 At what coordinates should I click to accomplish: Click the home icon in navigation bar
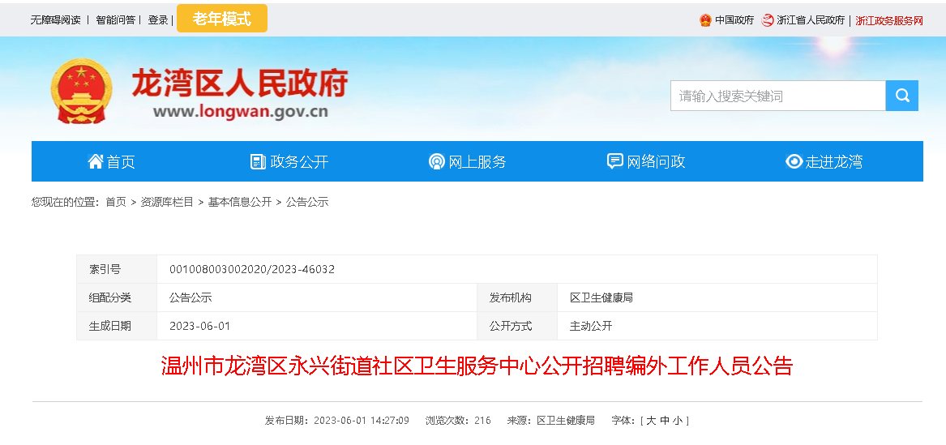pyautogui.click(x=96, y=161)
